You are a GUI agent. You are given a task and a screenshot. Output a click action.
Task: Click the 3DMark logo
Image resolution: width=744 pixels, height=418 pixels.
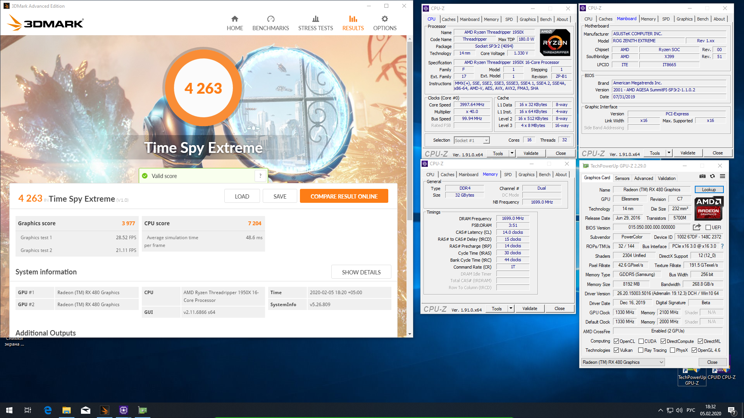pyautogui.click(x=46, y=23)
